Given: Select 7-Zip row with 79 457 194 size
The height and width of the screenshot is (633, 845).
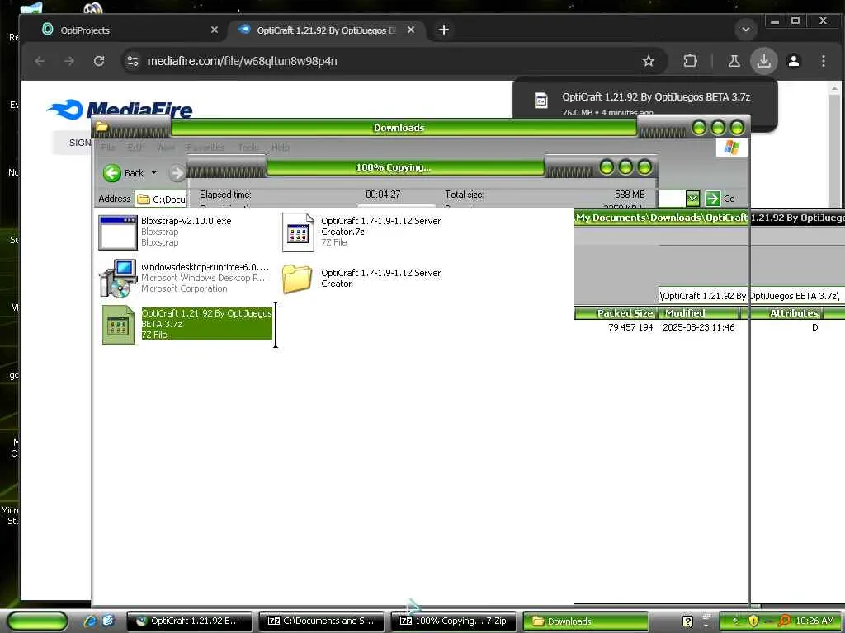Looking at the screenshot, I should (709, 327).
